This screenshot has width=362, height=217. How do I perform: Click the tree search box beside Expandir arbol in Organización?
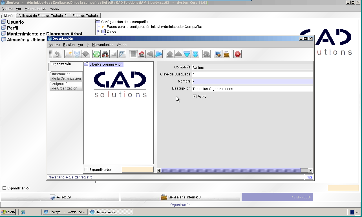click(138, 169)
